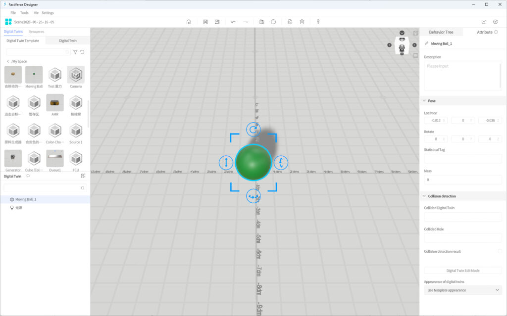Click the green ball in the viewport

pos(253,163)
